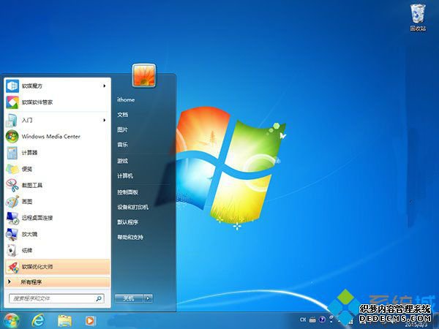Open 图片 pictures library
The height and width of the screenshot is (329, 439).
coord(123,130)
